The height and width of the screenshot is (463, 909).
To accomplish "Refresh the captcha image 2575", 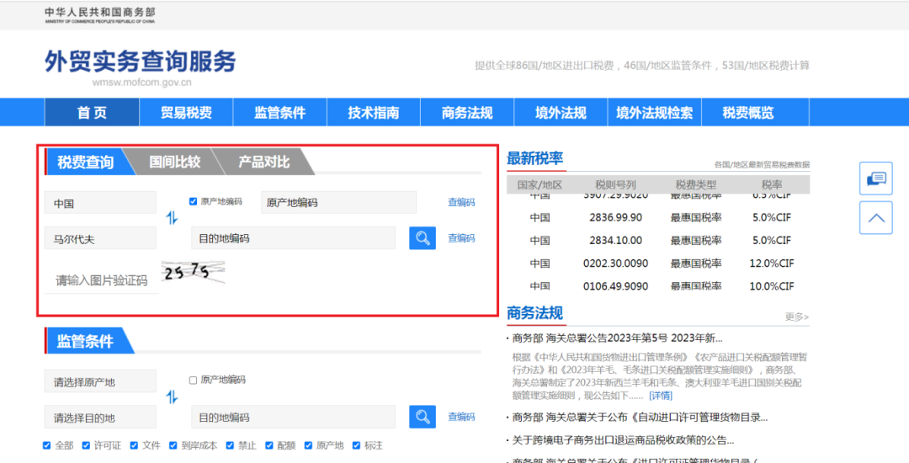I will click(x=193, y=273).
